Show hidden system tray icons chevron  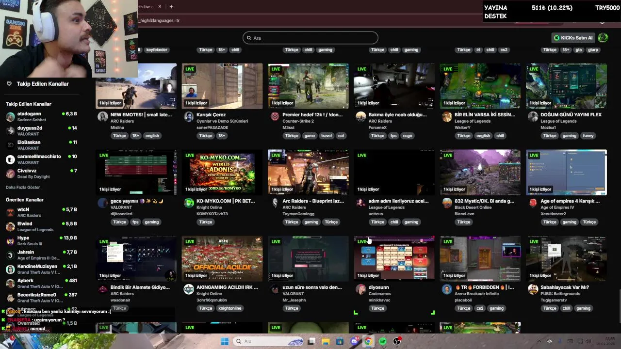[539, 341]
